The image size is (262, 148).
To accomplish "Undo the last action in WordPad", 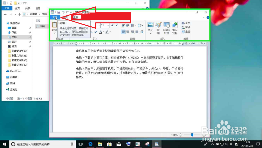I will coord(63,12).
